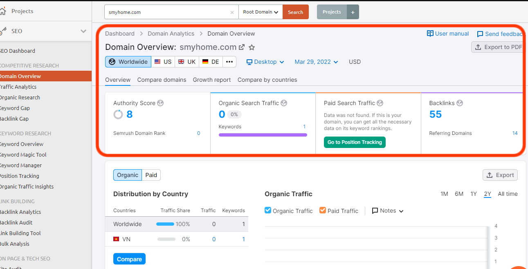Switch to the Compare domains tab
Viewport: 528px width, 269px height.
tap(162, 80)
